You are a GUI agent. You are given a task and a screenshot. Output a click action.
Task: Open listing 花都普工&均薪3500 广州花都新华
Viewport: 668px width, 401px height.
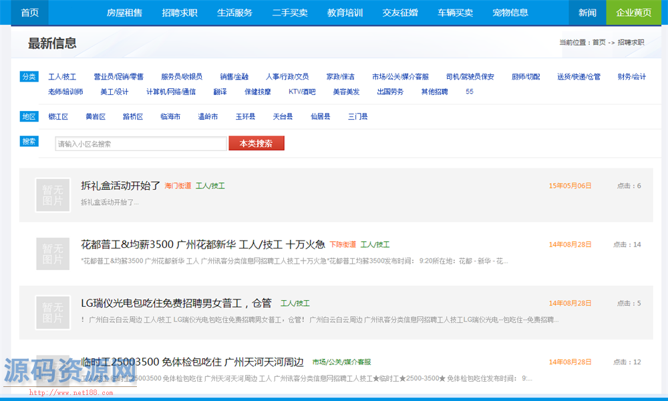203,245
